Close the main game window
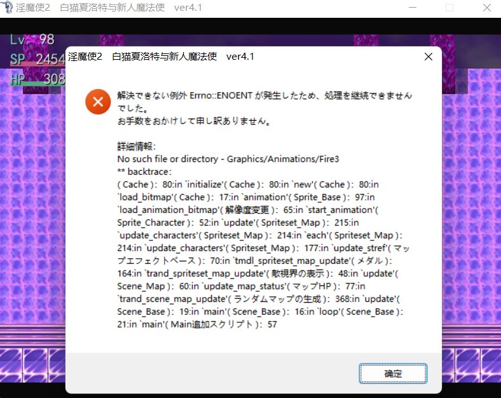Screen dimensions: 501x398 coord(484,8)
